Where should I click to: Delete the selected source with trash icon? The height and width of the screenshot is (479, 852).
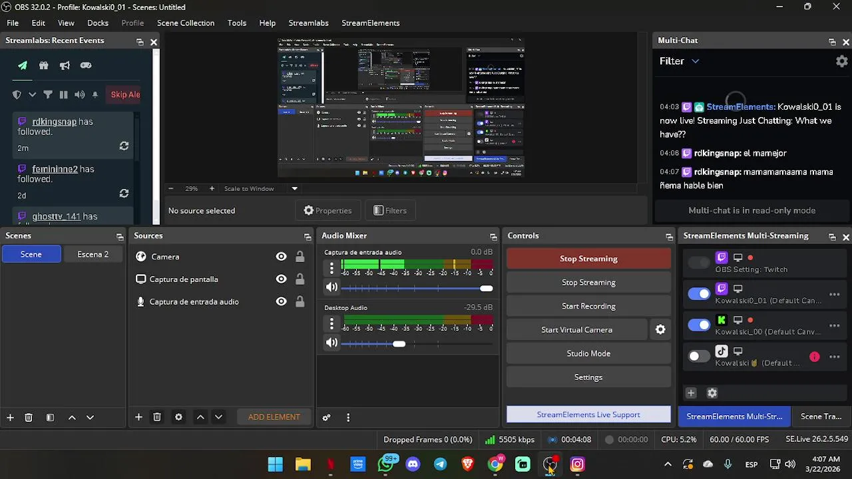[157, 417]
